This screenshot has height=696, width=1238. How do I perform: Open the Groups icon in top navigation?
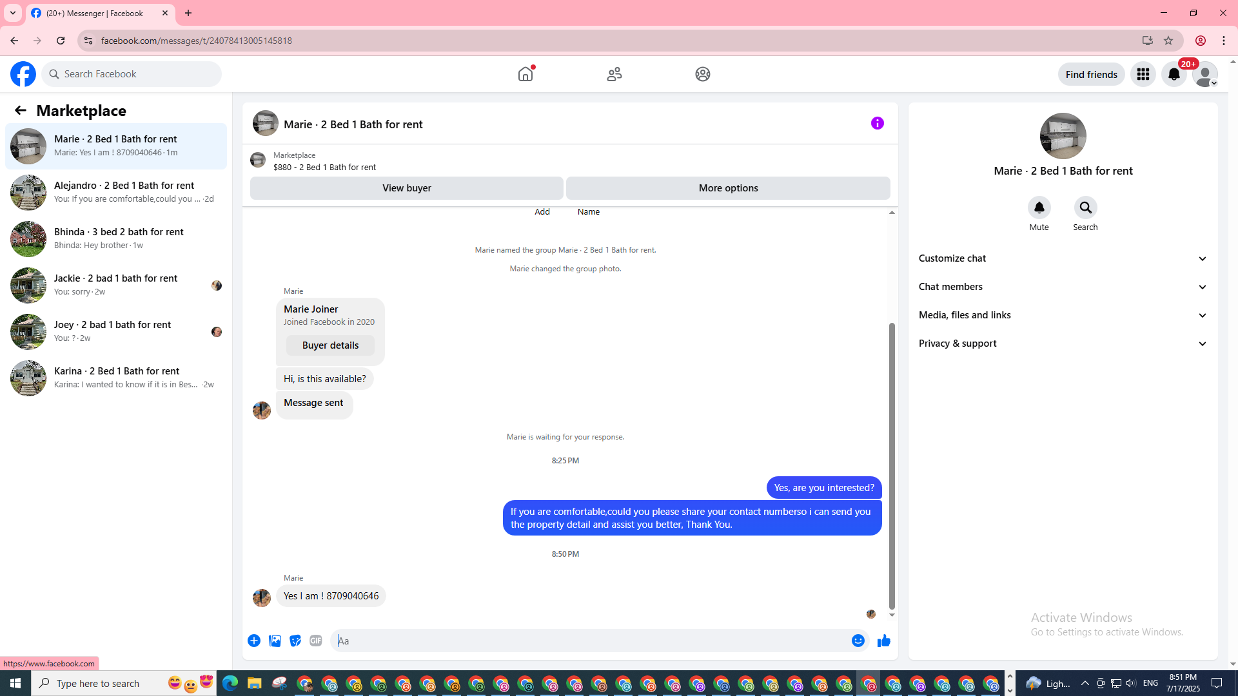click(703, 74)
